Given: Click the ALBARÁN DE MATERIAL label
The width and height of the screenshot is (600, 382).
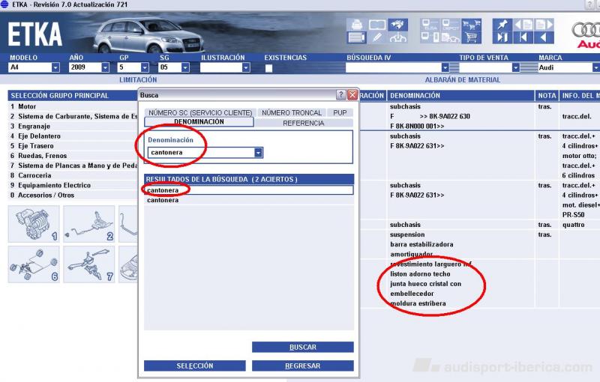Looking at the screenshot, I should (x=463, y=80).
